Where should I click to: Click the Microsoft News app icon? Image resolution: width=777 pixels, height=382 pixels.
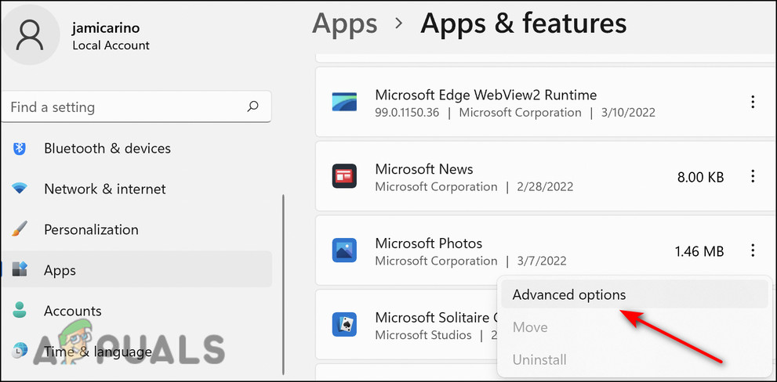pos(344,176)
